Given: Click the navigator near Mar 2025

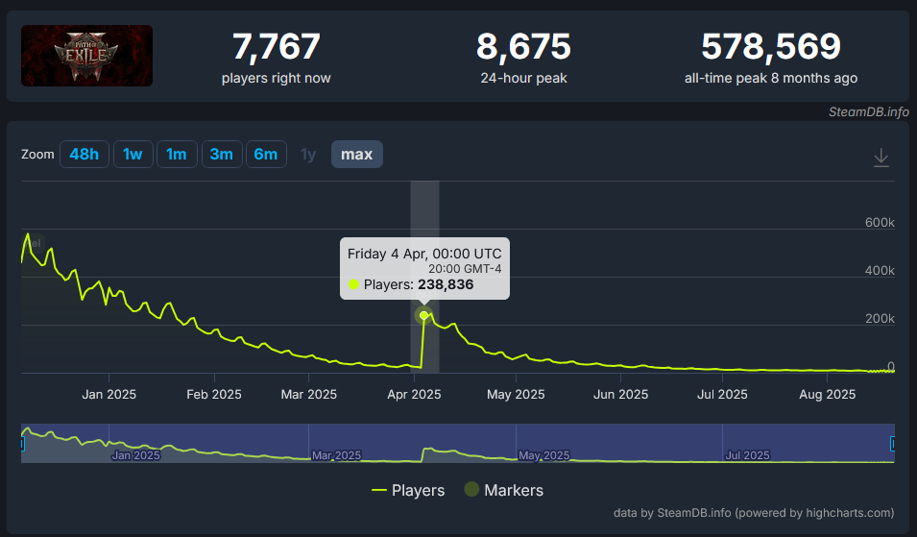Looking at the screenshot, I should click(336, 455).
